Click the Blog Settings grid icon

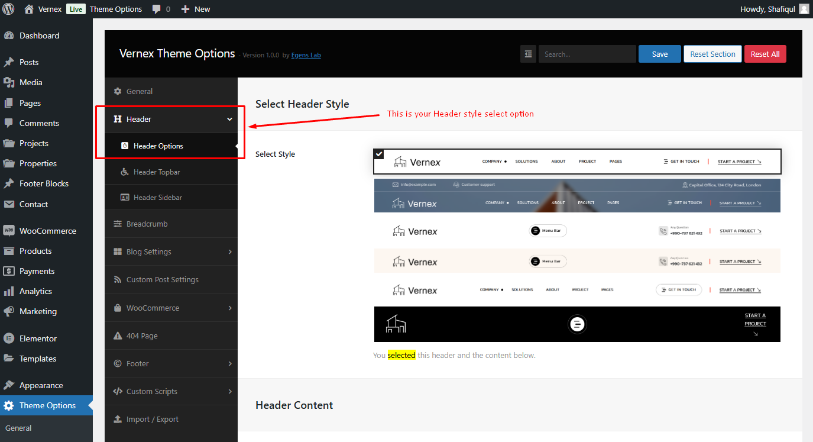coord(117,251)
